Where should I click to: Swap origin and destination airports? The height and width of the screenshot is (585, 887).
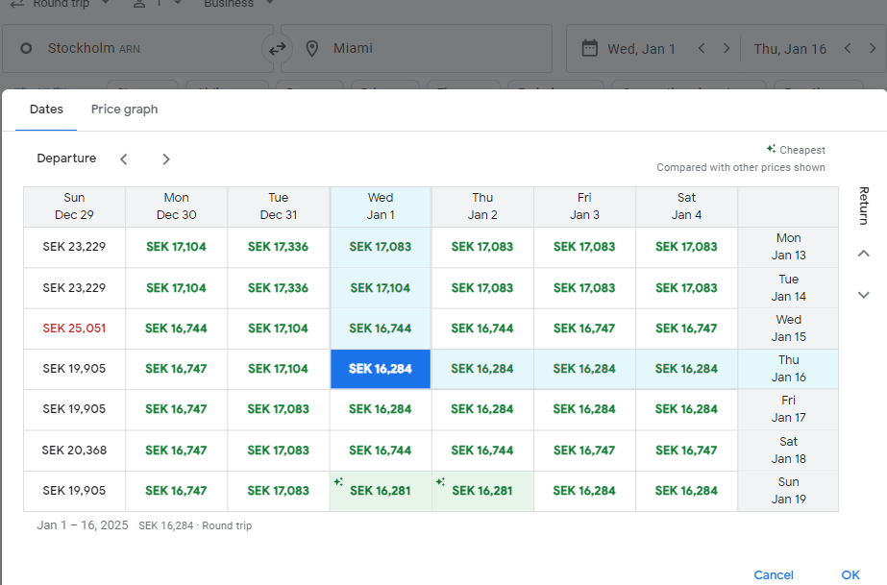click(278, 49)
